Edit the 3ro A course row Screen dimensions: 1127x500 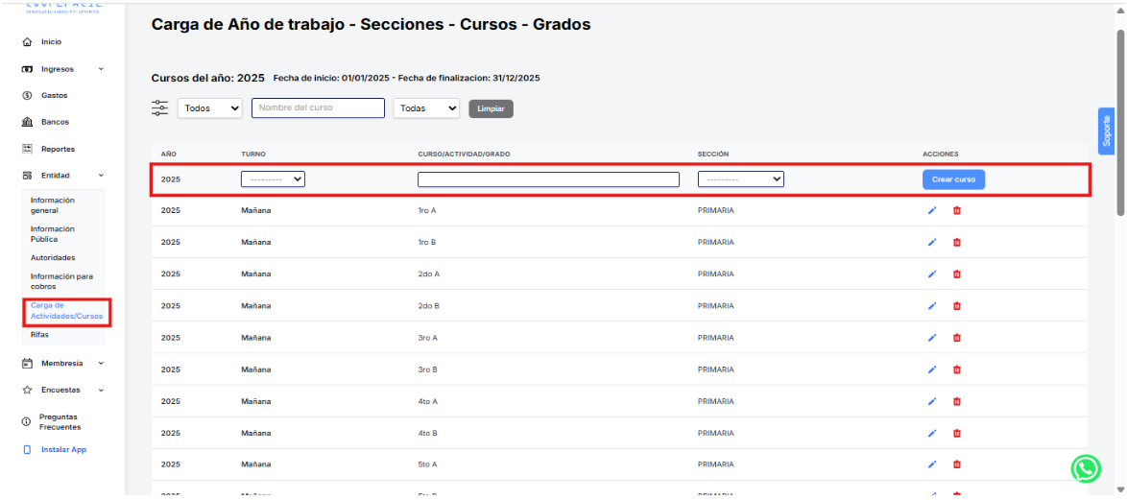coord(931,338)
